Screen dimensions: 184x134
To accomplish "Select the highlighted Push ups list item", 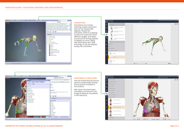I will pyautogui.click(x=117, y=57).
